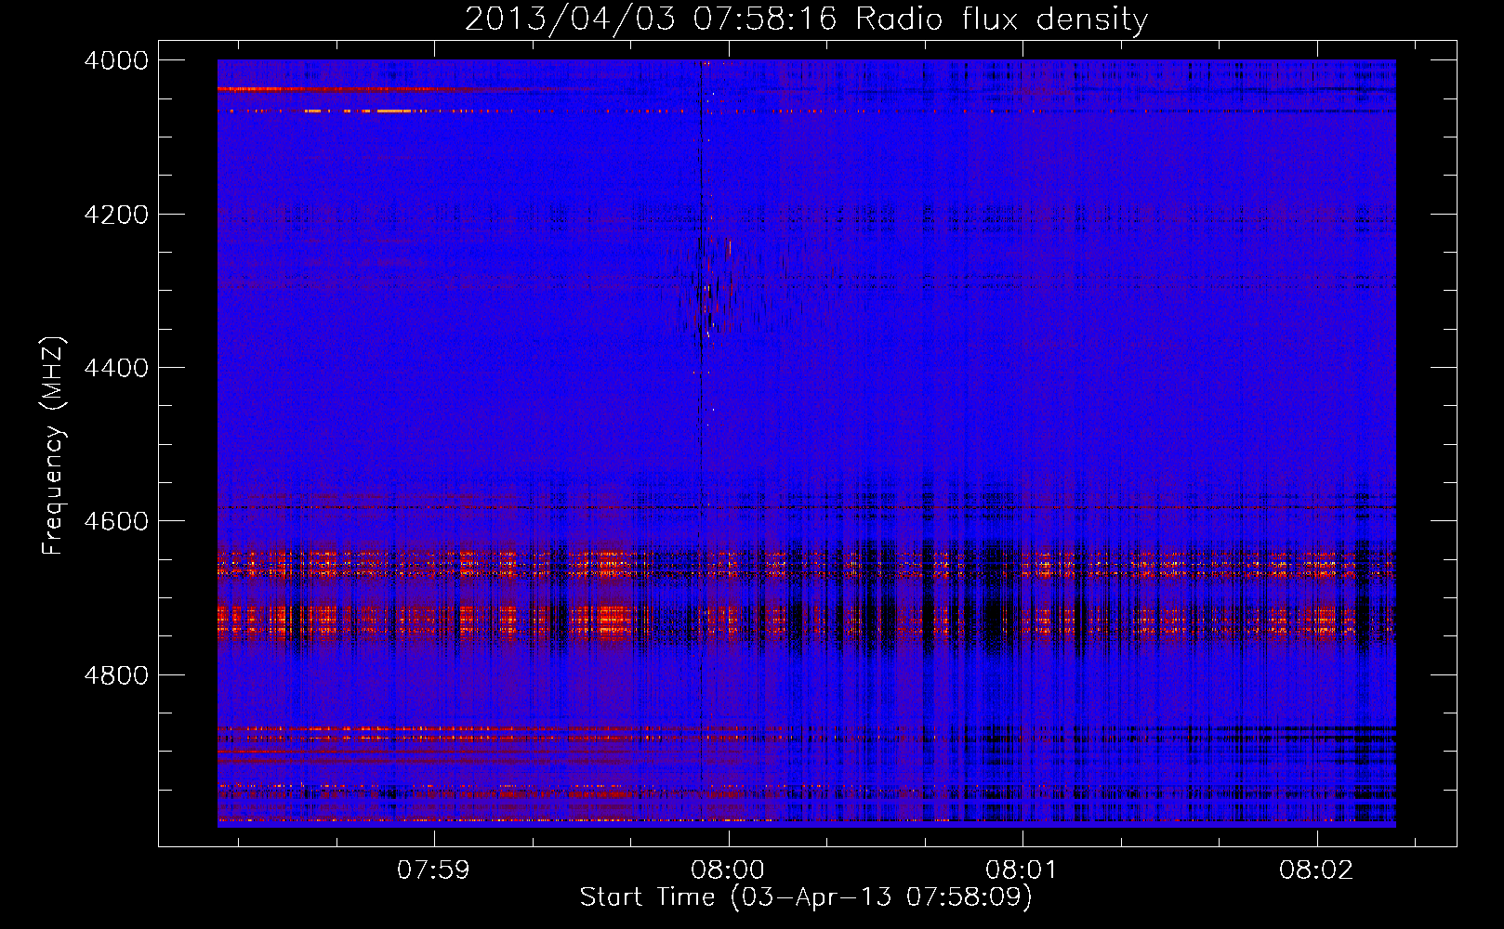Click the '4200' frequency axis label

pyautogui.click(x=116, y=215)
